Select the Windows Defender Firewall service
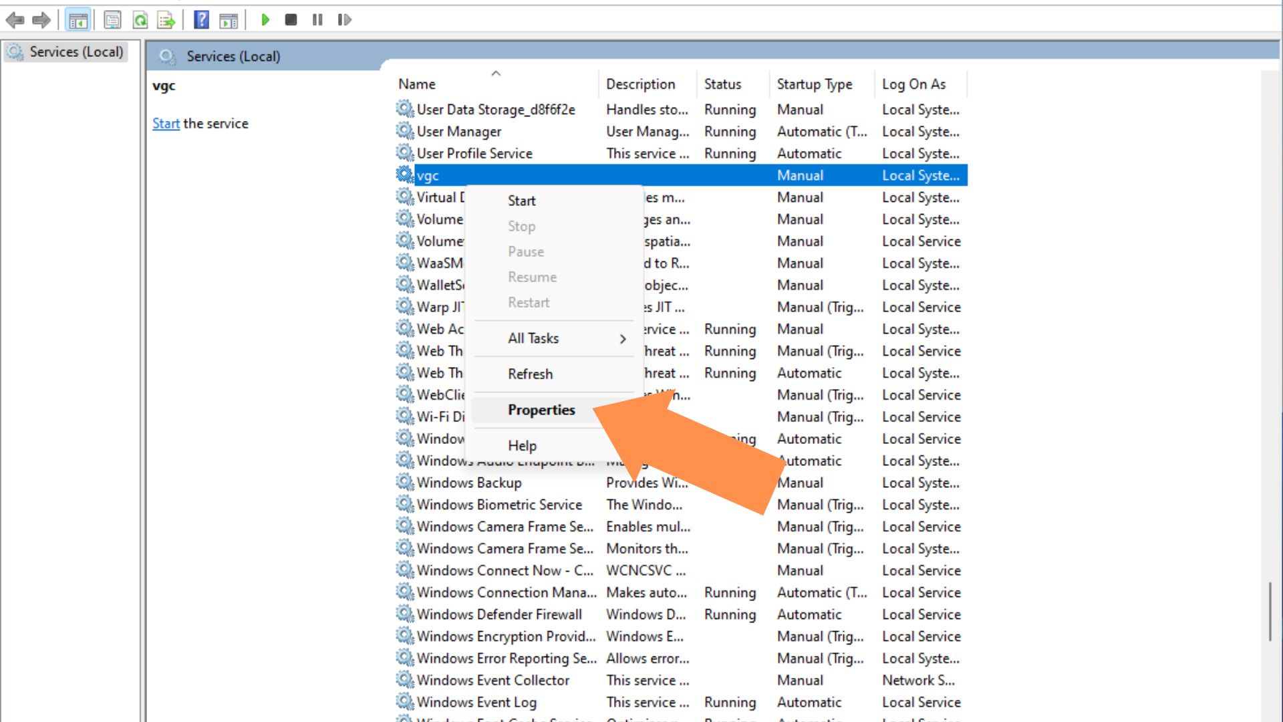 click(x=681, y=614)
